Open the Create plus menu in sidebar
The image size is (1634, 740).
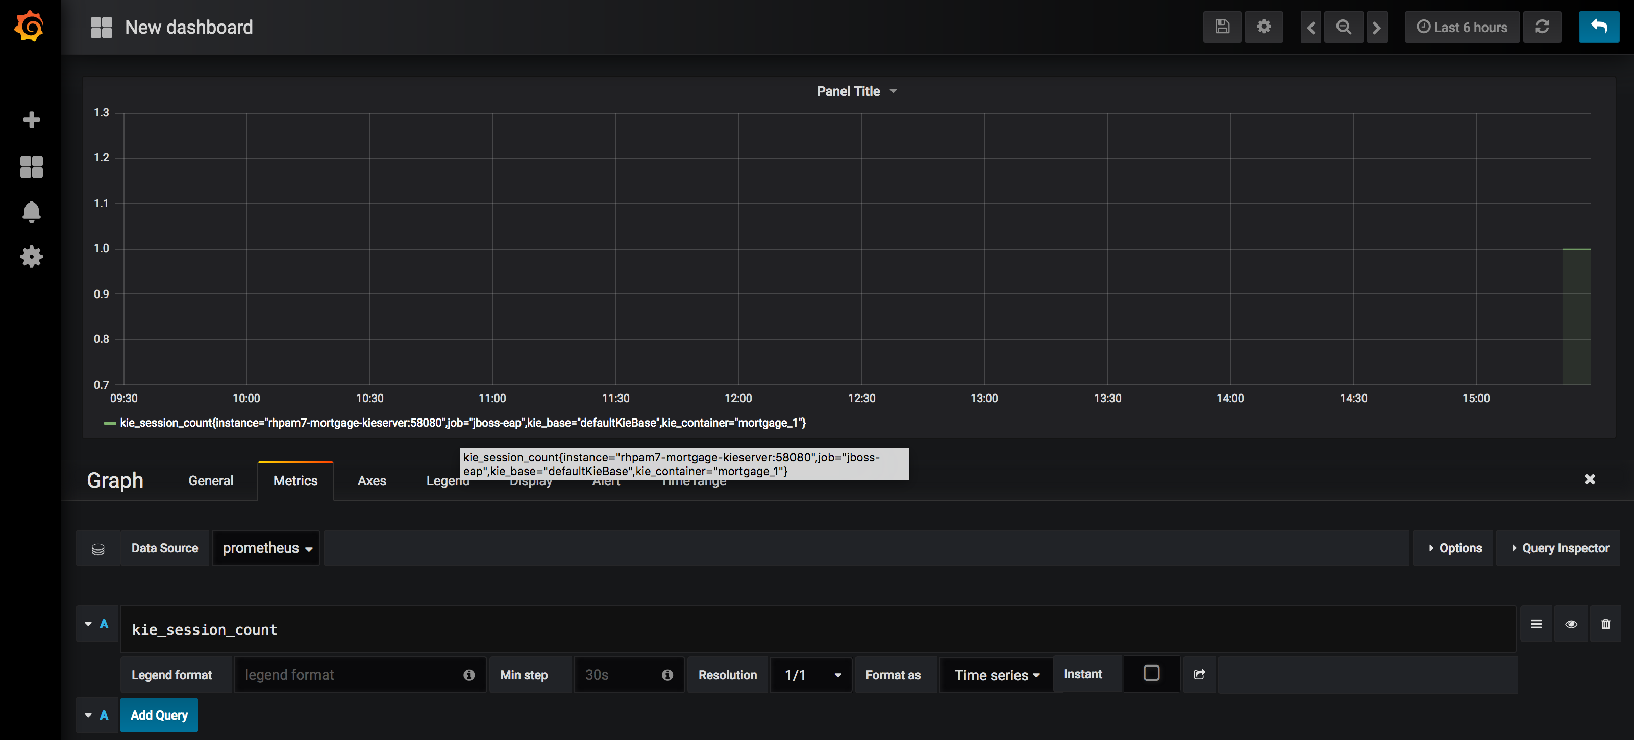tap(31, 120)
